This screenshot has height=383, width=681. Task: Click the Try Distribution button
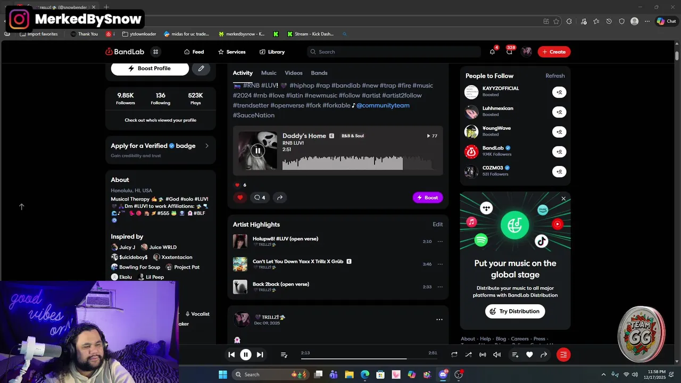(x=515, y=311)
